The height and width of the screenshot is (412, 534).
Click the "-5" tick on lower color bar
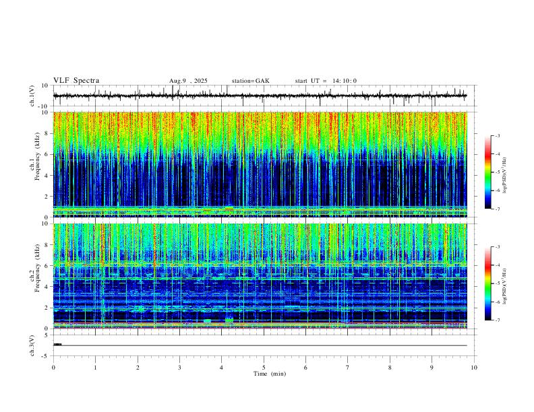[x=497, y=283]
